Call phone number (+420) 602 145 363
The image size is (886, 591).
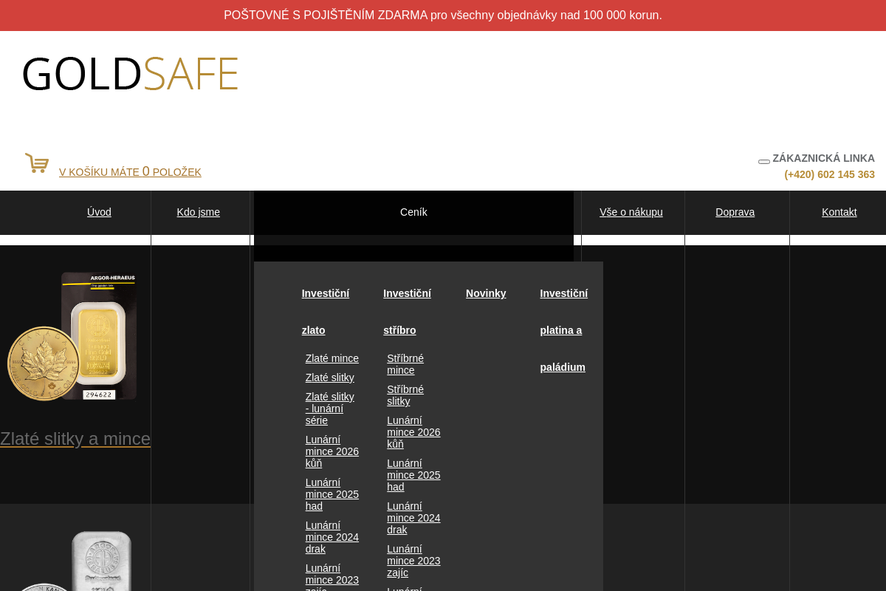coord(829,174)
